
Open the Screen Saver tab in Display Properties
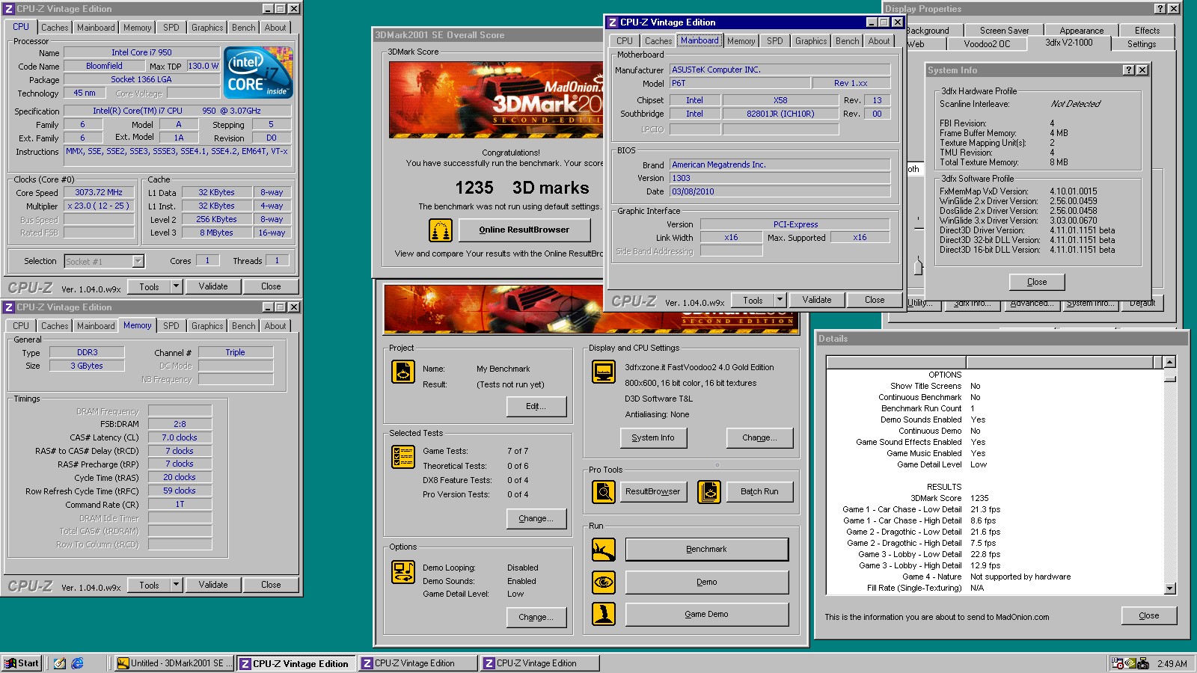[1004, 31]
